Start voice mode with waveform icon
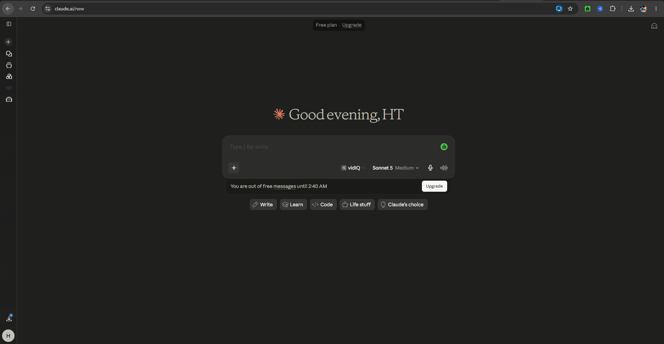The width and height of the screenshot is (664, 344). [444, 168]
